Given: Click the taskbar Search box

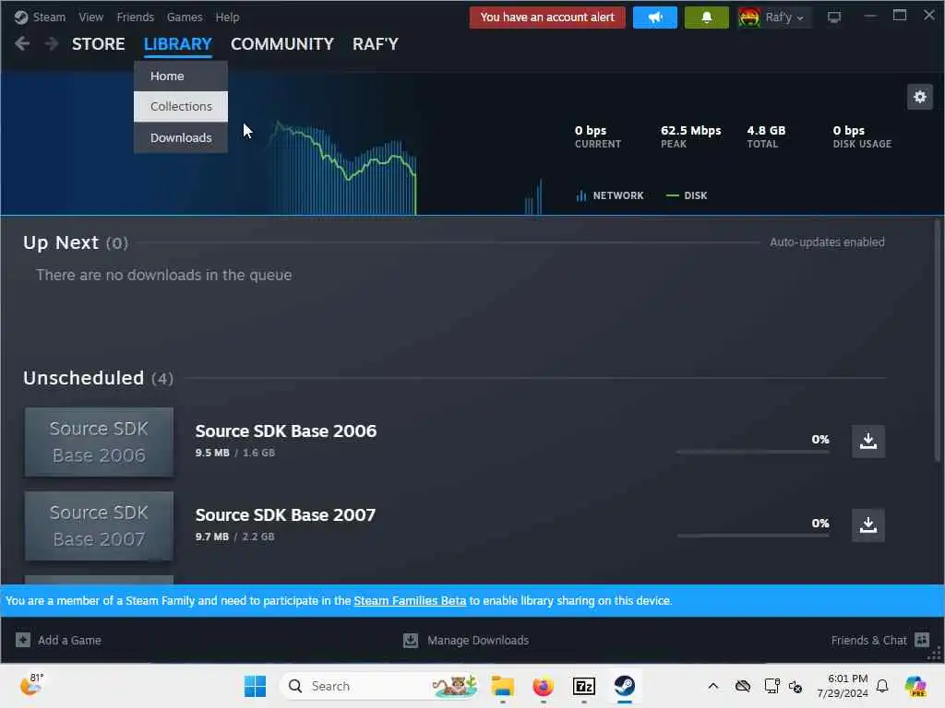Looking at the screenshot, I should 379,686.
